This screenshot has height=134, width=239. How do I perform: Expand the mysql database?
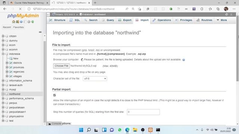coord(3,89)
